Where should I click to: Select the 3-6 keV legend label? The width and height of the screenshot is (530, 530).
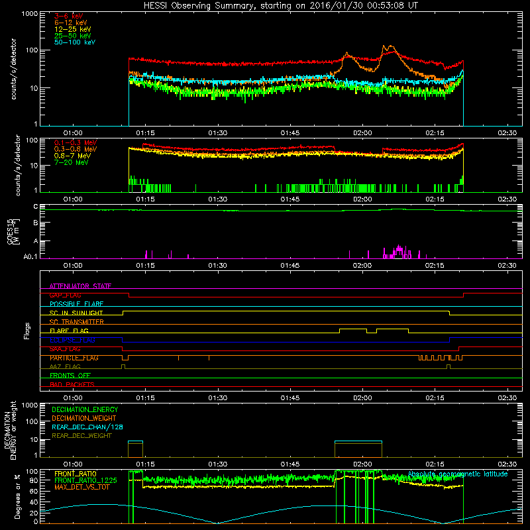68,16
